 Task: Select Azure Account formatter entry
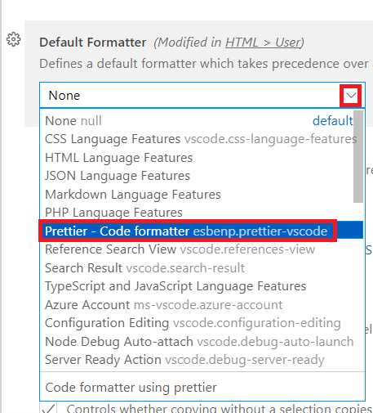pyautogui.click(x=202, y=305)
